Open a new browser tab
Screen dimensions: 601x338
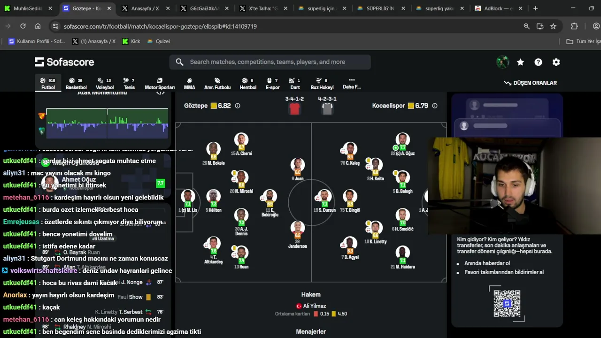[535, 8]
